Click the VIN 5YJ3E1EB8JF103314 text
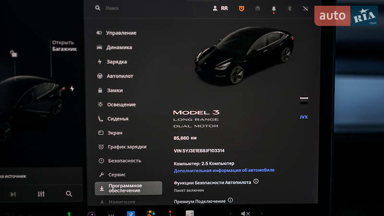Viewport: 384px width, 216px height. (x=199, y=151)
